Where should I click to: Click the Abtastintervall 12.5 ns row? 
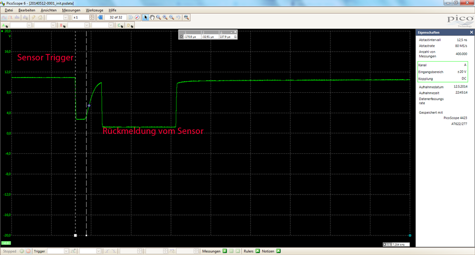[443, 40]
